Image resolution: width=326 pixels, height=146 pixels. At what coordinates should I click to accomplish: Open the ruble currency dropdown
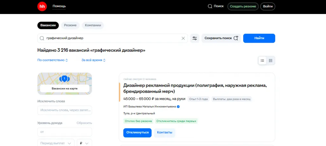point(84,143)
